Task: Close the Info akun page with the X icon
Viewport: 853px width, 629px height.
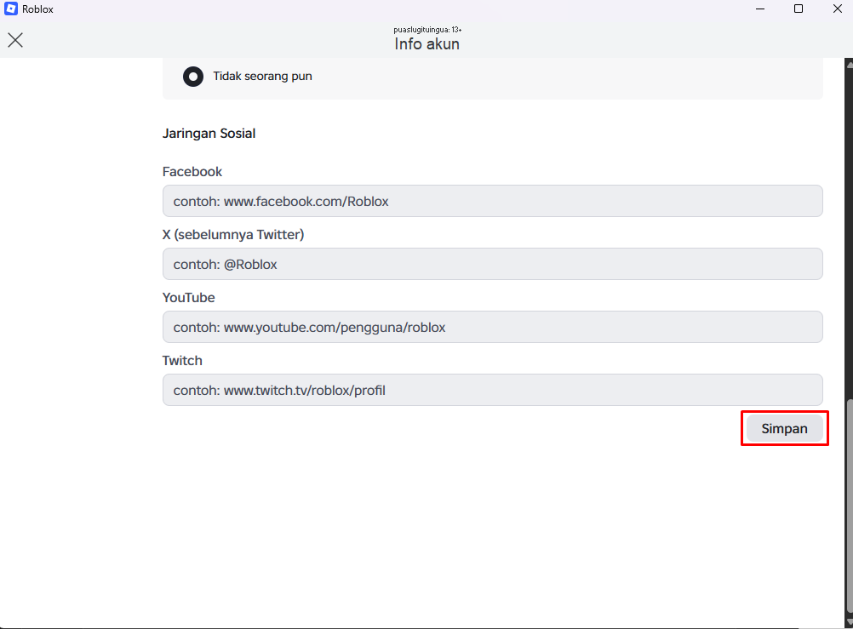Action: (x=15, y=40)
